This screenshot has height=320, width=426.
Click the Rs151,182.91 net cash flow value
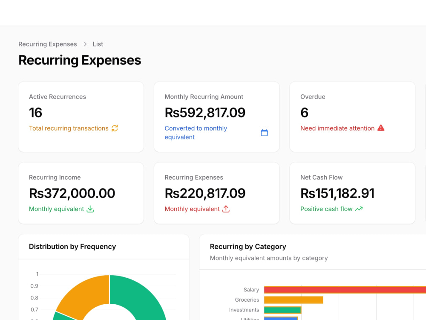tap(337, 193)
